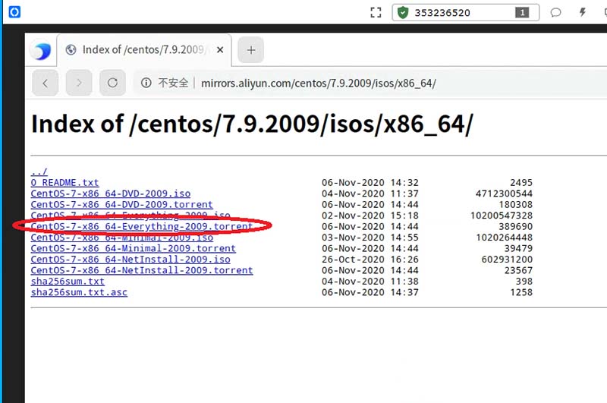The width and height of the screenshot is (607, 403).
Task: Open the 0_README.txt link
Action: click(64, 182)
